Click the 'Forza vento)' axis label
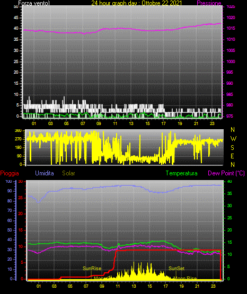 (x=34, y=3)
